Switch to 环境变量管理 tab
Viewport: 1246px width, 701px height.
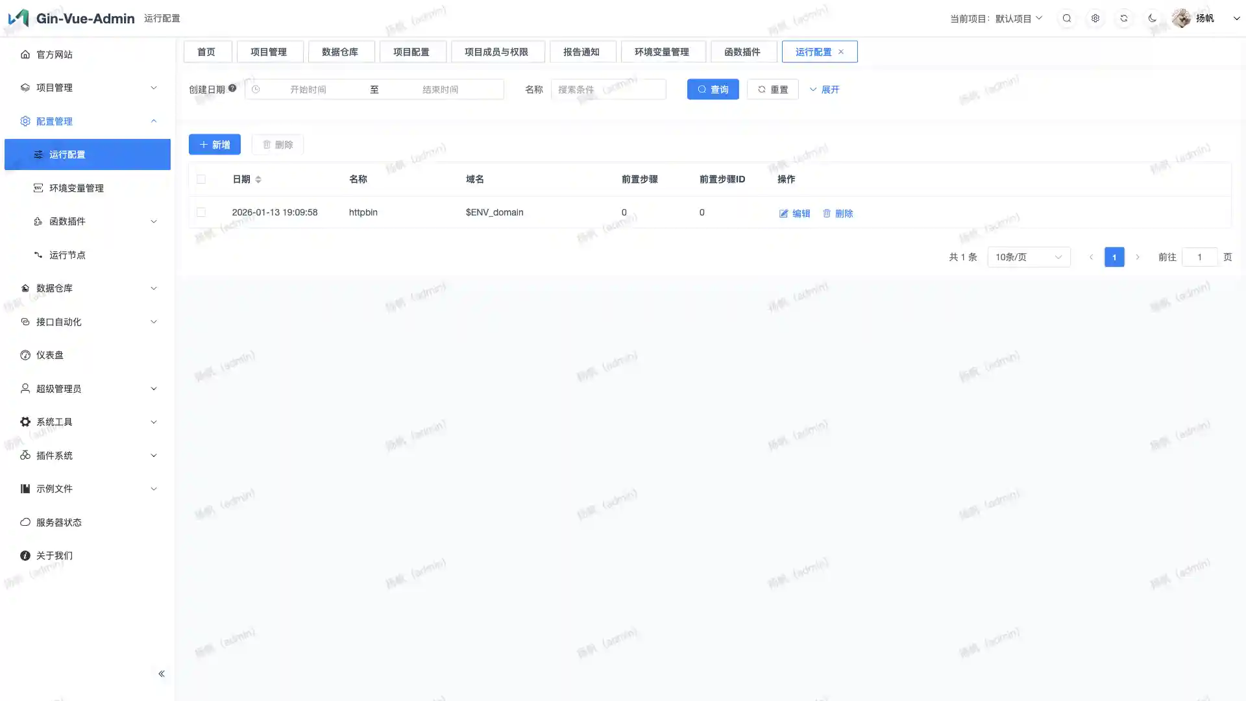point(661,52)
